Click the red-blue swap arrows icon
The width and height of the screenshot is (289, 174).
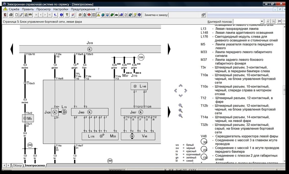point(73,15)
